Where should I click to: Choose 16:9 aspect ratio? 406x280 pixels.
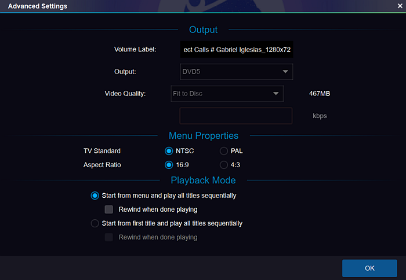point(169,165)
